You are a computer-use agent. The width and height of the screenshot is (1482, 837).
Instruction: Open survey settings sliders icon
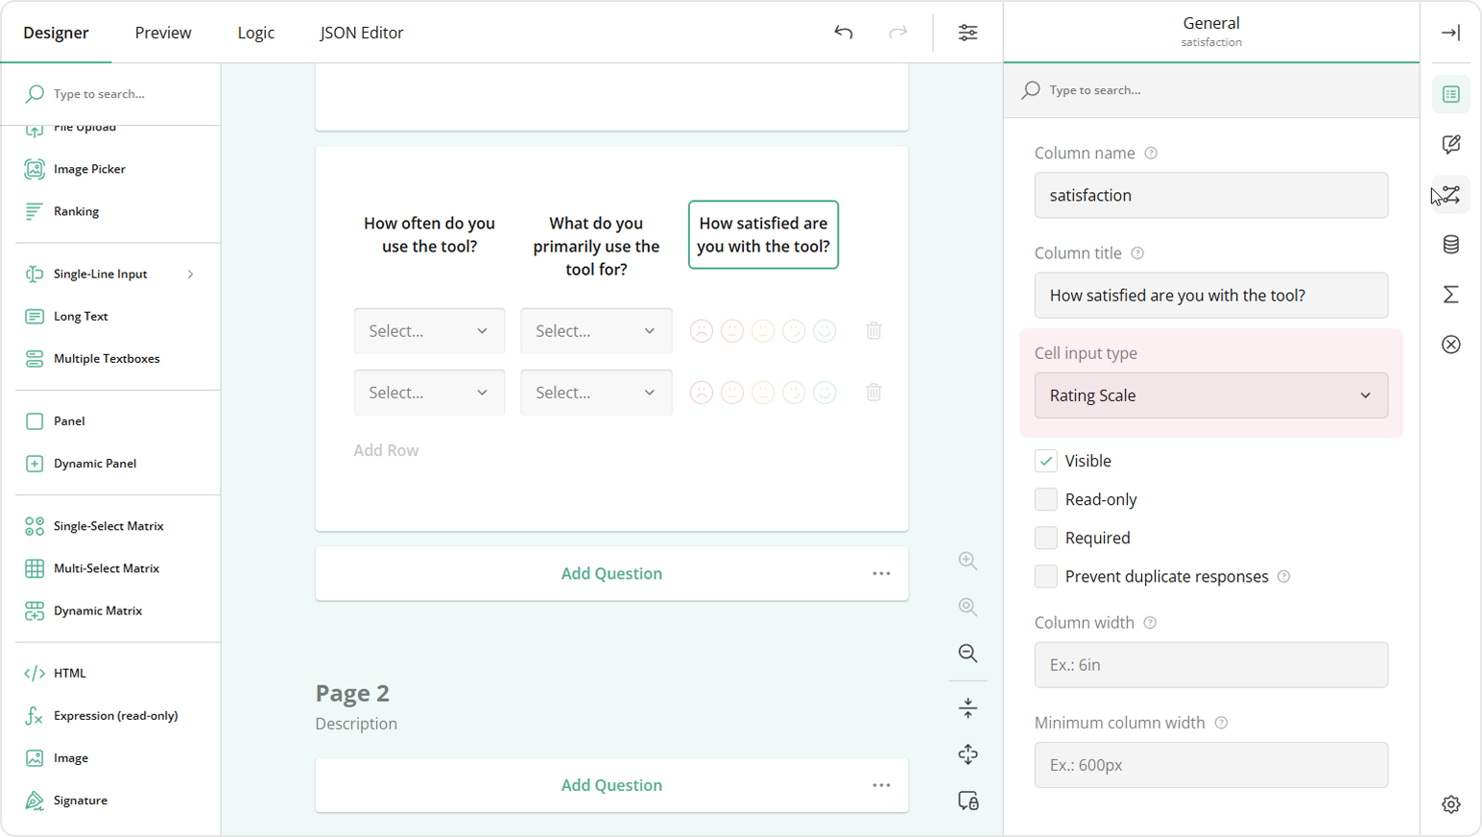point(968,33)
